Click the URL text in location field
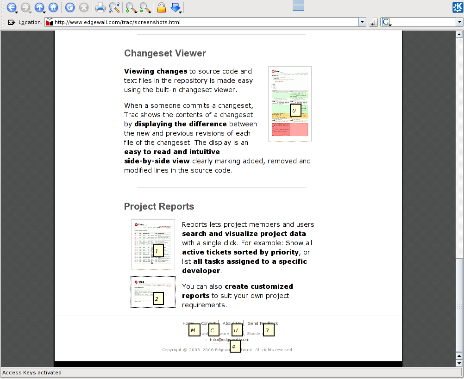Screen dimensions: 464x379 pyautogui.click(x=118, y=22)
